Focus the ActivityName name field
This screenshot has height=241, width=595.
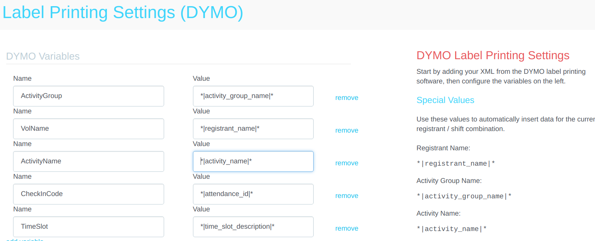click(88, 161)
